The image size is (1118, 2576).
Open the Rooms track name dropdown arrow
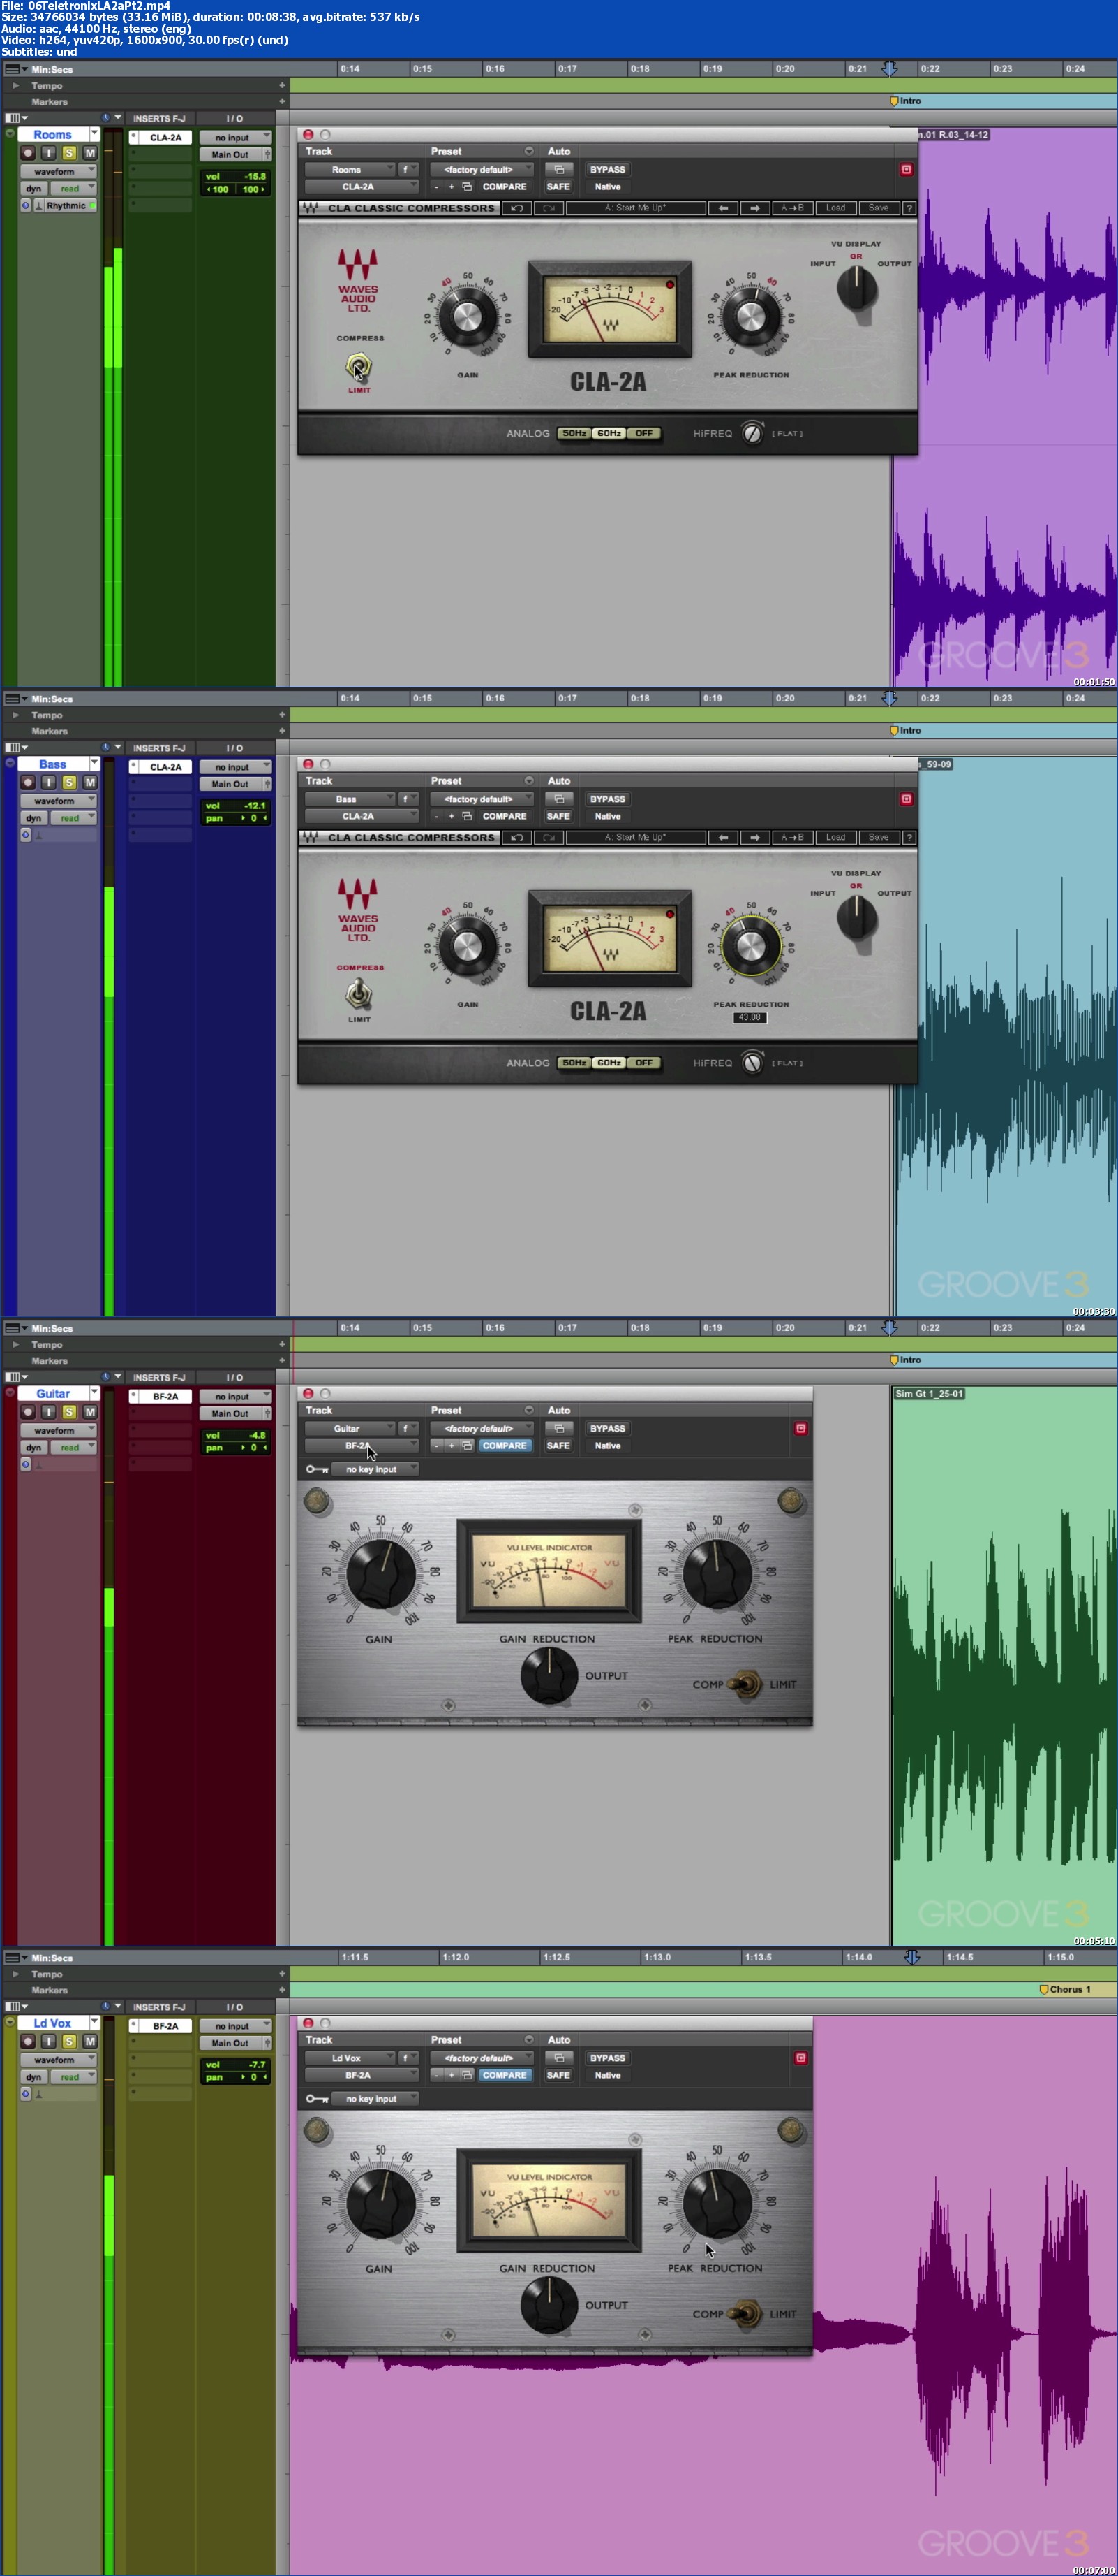pos(94,134)
